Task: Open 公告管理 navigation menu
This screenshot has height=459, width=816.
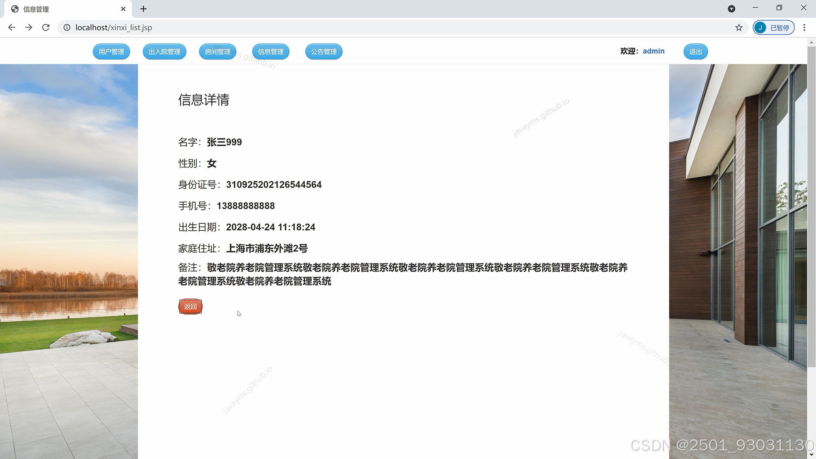Action: [324, 51]
